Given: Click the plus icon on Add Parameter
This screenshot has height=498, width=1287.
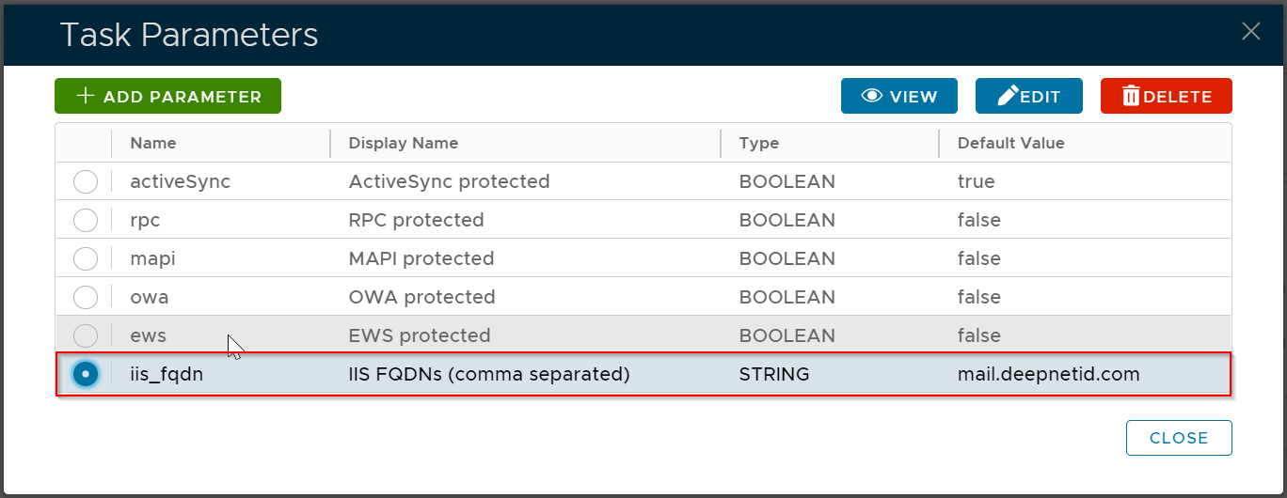Looking at the screenshot, I should tap(86, 96).
